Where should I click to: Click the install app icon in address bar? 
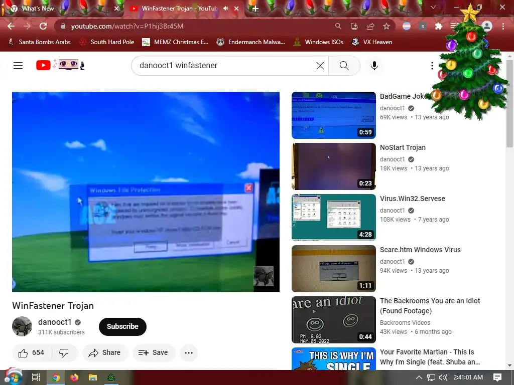tap(354, 26)
